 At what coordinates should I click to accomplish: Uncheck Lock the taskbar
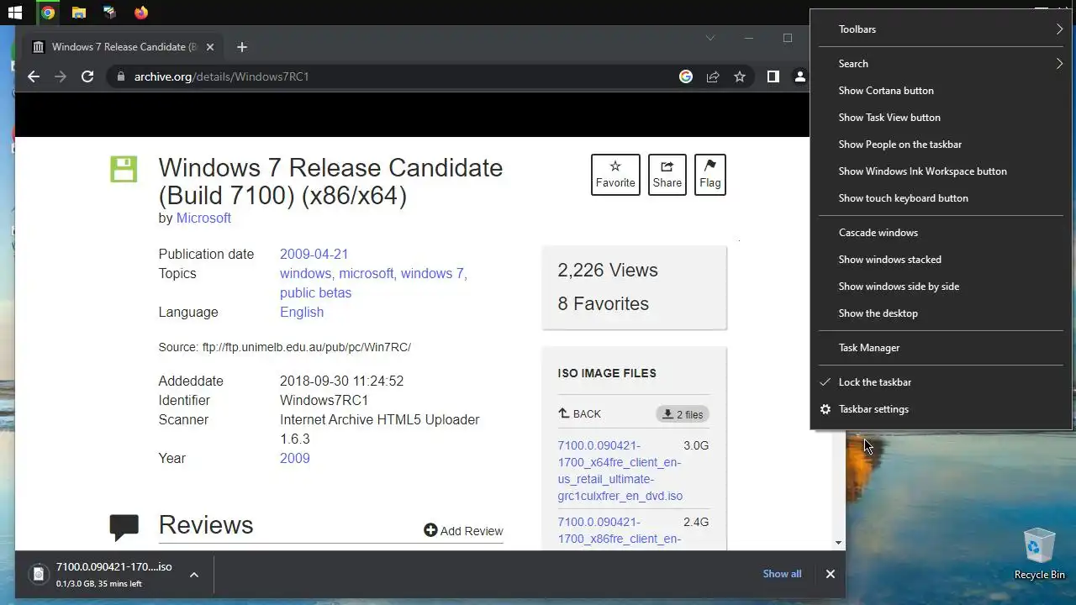tap(941, 382)
